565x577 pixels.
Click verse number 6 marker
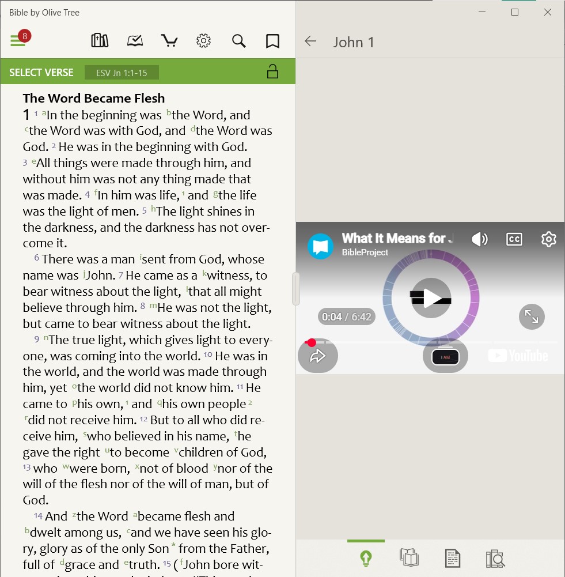37,258
